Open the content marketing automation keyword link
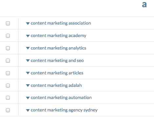This screenshot has height=120, width=154. click(61, 98)
